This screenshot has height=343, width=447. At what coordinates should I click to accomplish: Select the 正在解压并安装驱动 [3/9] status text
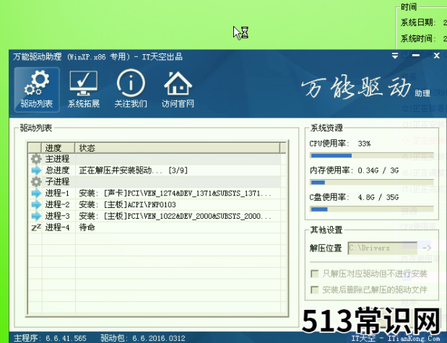133,170
